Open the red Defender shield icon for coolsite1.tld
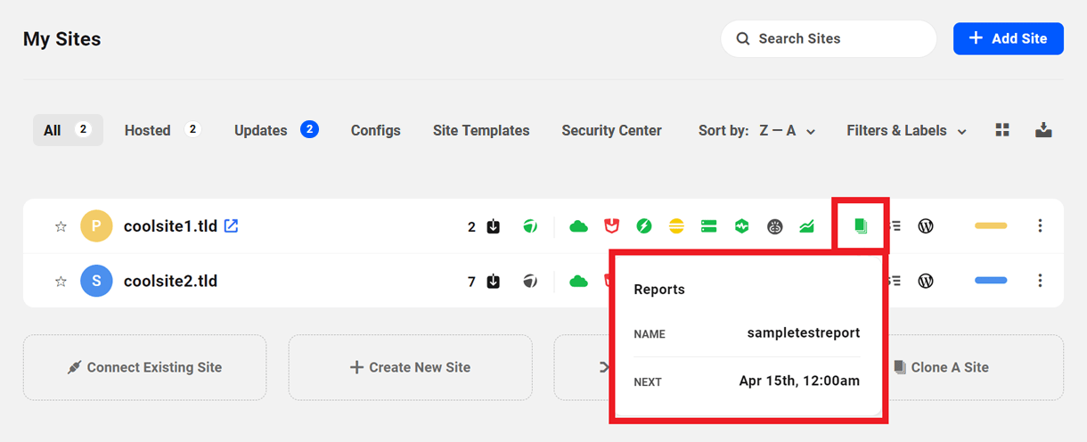The width and height of the screenshot is (1087, 442). tap(611, 226)
